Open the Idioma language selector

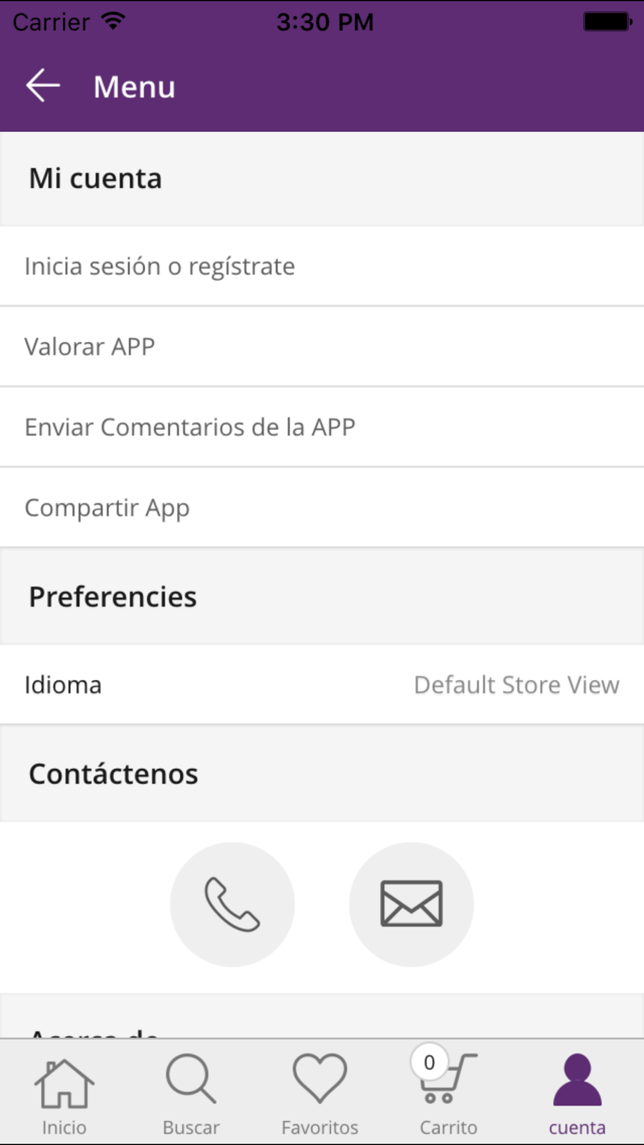pos(322,685)
